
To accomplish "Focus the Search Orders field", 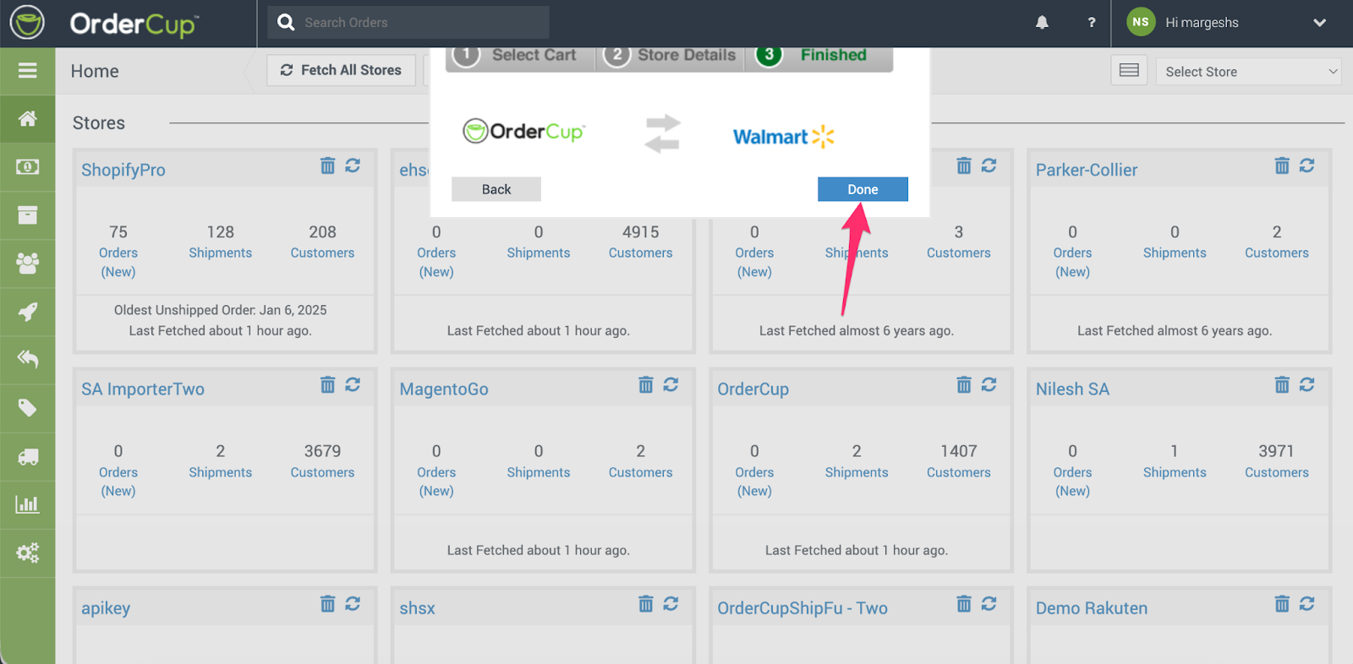I will [408, 23].
